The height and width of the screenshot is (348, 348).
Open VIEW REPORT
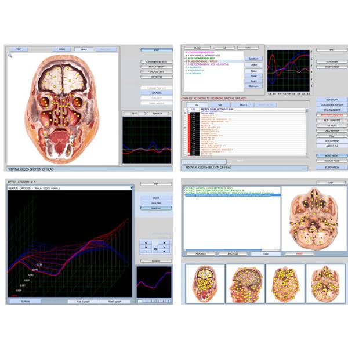point(332,130)
